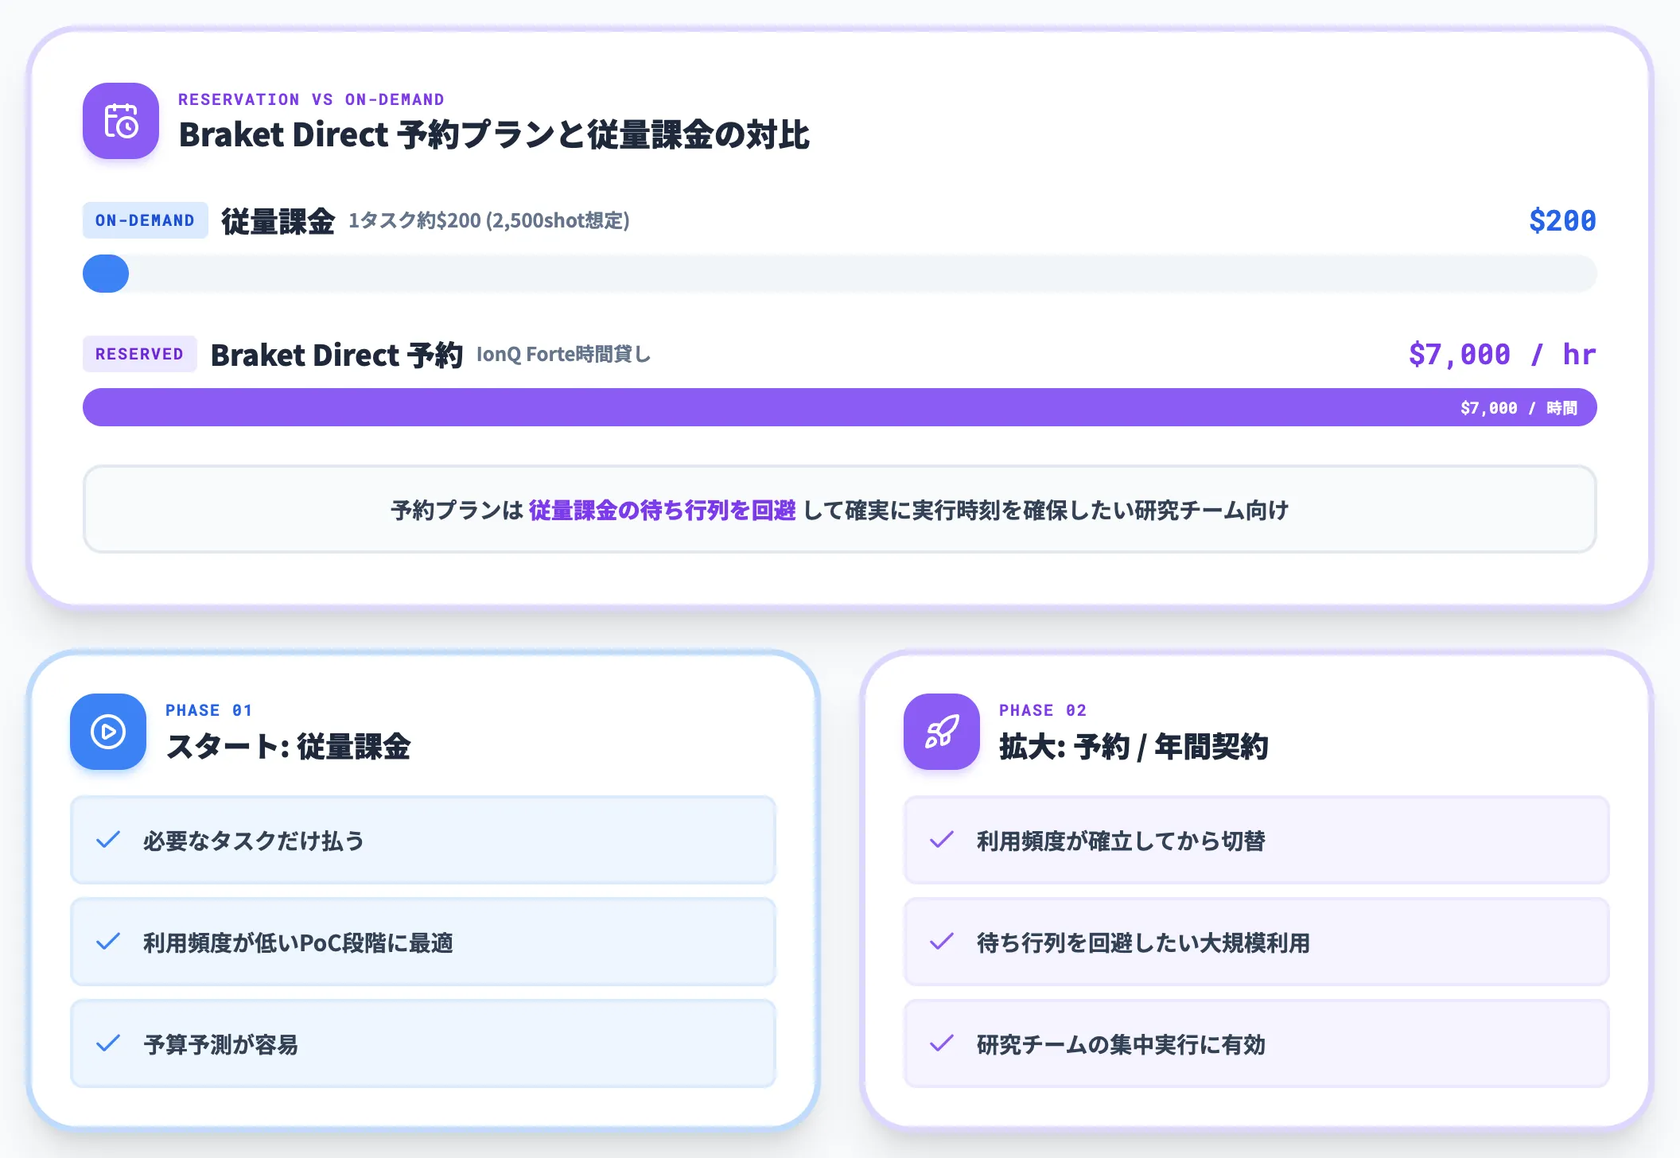1680x1158 pixels.
Task: Select list item 利用頻度が確立してから切替
Action: (1257, 840)
